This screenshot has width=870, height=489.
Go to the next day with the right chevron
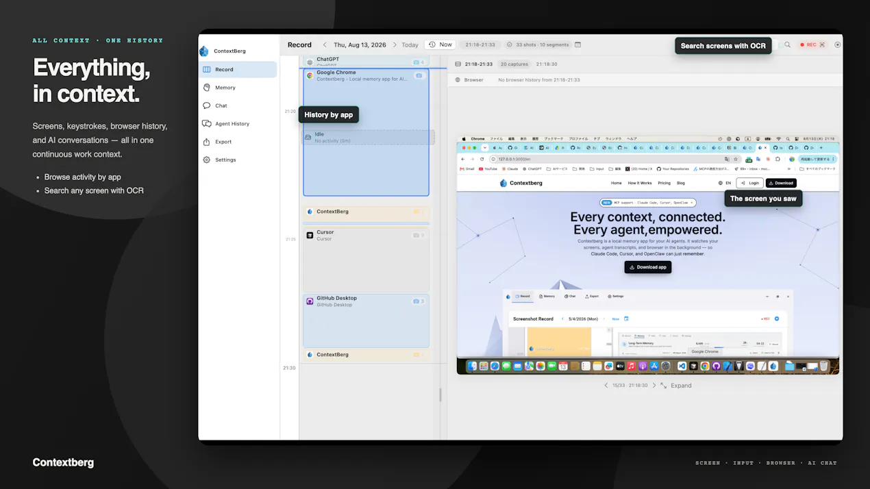(x=395, y=45)
